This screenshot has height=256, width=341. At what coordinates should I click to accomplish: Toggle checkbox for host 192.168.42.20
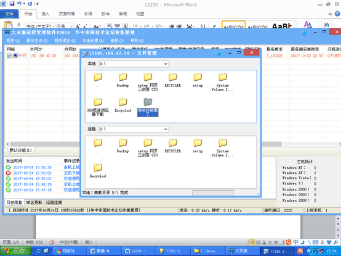click(9, 56)
